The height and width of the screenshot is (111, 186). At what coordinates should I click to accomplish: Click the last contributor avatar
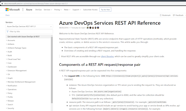coord(98,28)
